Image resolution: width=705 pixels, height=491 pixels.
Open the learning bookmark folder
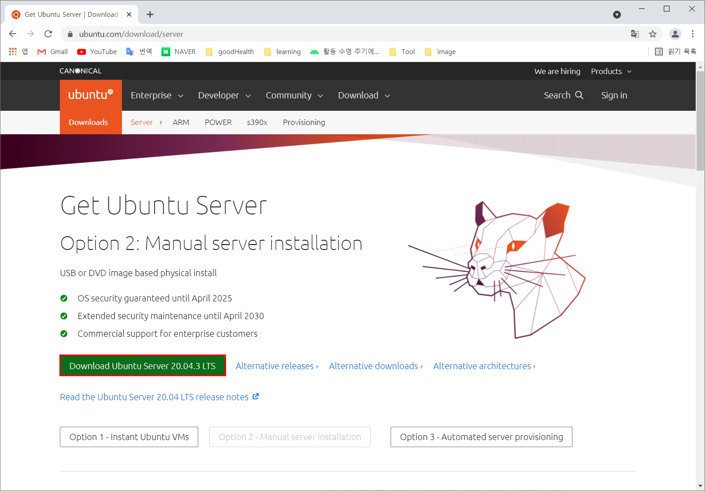click(x=282, y=52)
